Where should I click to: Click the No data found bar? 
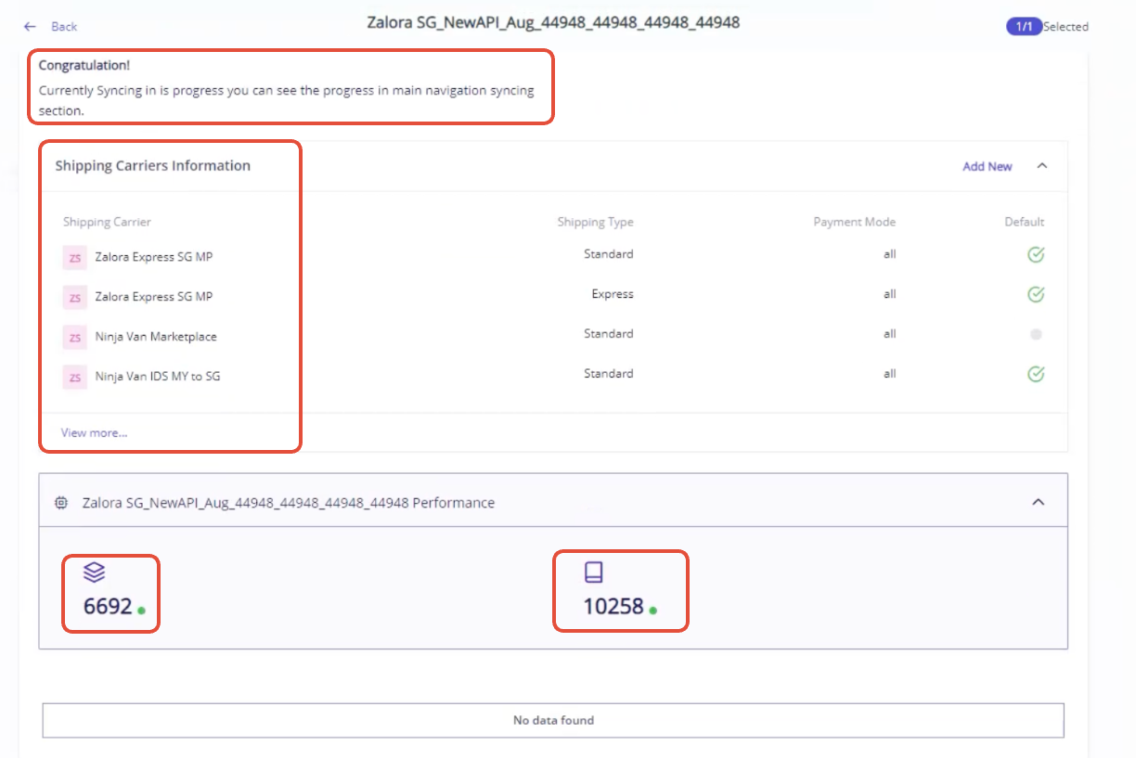pos(553,720)
